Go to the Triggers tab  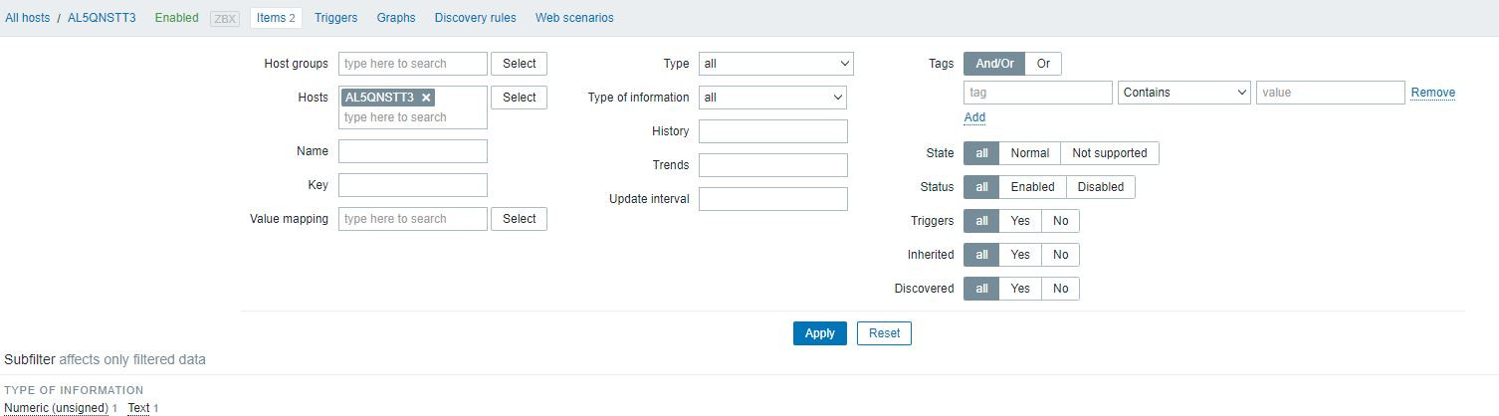(x=335, y=18)
